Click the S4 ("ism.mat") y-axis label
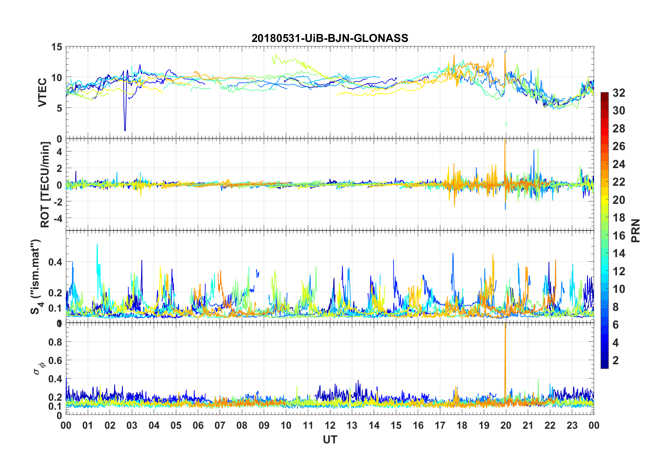 click(36, 277)
